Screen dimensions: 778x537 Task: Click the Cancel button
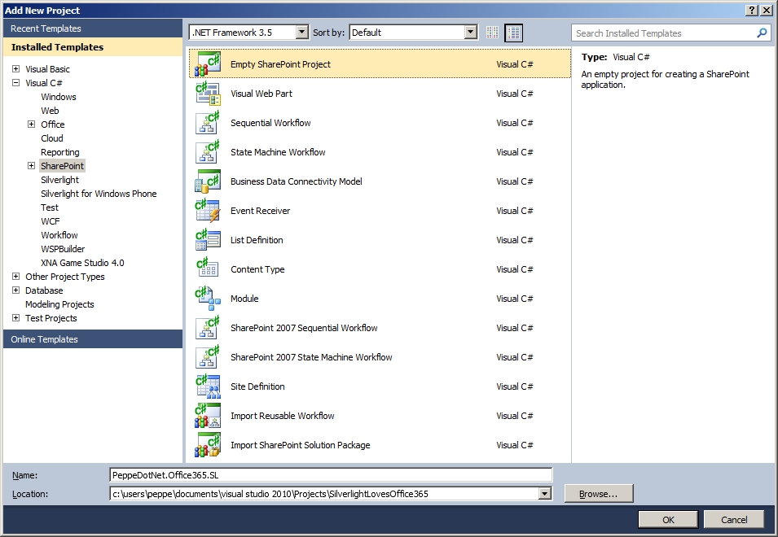pyautogui.click(x=734, y=520)
